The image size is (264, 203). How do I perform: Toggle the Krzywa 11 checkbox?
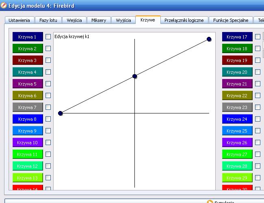[x=48, y=154]
